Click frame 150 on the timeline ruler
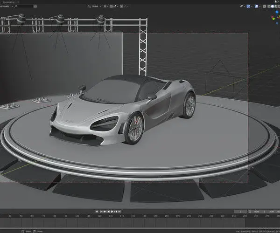 tap(133, 216)
